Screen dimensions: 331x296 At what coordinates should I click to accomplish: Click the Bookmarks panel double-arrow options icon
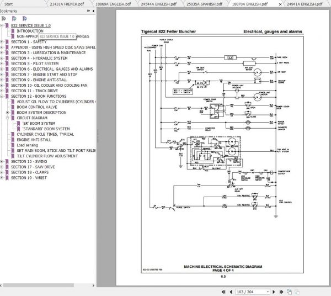tap(88, 11)
